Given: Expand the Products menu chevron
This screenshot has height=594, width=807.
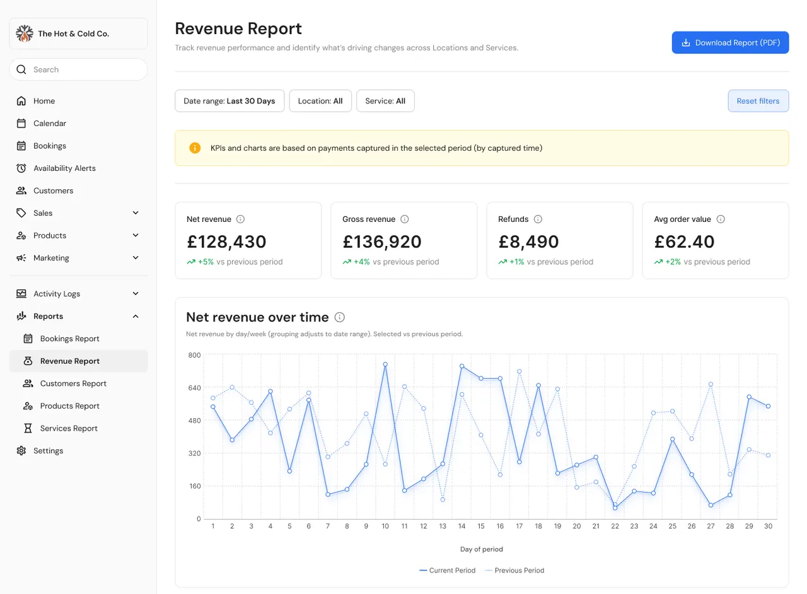Looking at the screenshot, I should point(136,235).
